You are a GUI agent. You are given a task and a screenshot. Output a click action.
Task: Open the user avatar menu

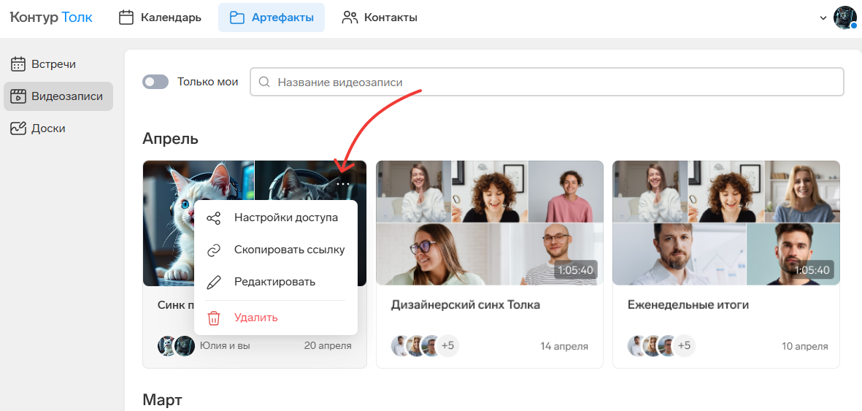(x=844, y=18)
